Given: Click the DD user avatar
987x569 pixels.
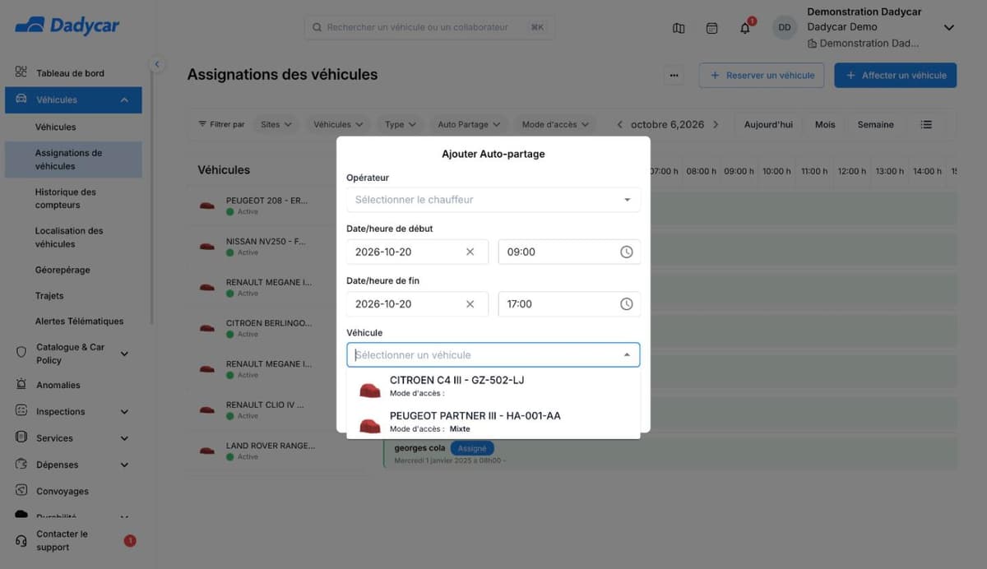Looking at the screenshot, I should [x=784, y=27].
